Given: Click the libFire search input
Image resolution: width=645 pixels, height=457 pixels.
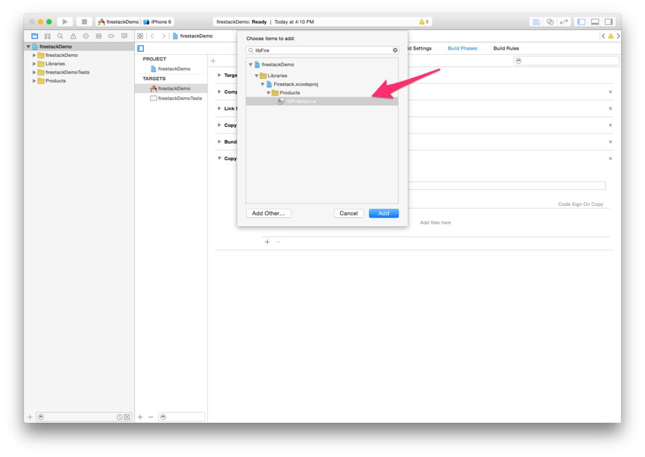Looking at the screenshot, I should tap(322, 50).
